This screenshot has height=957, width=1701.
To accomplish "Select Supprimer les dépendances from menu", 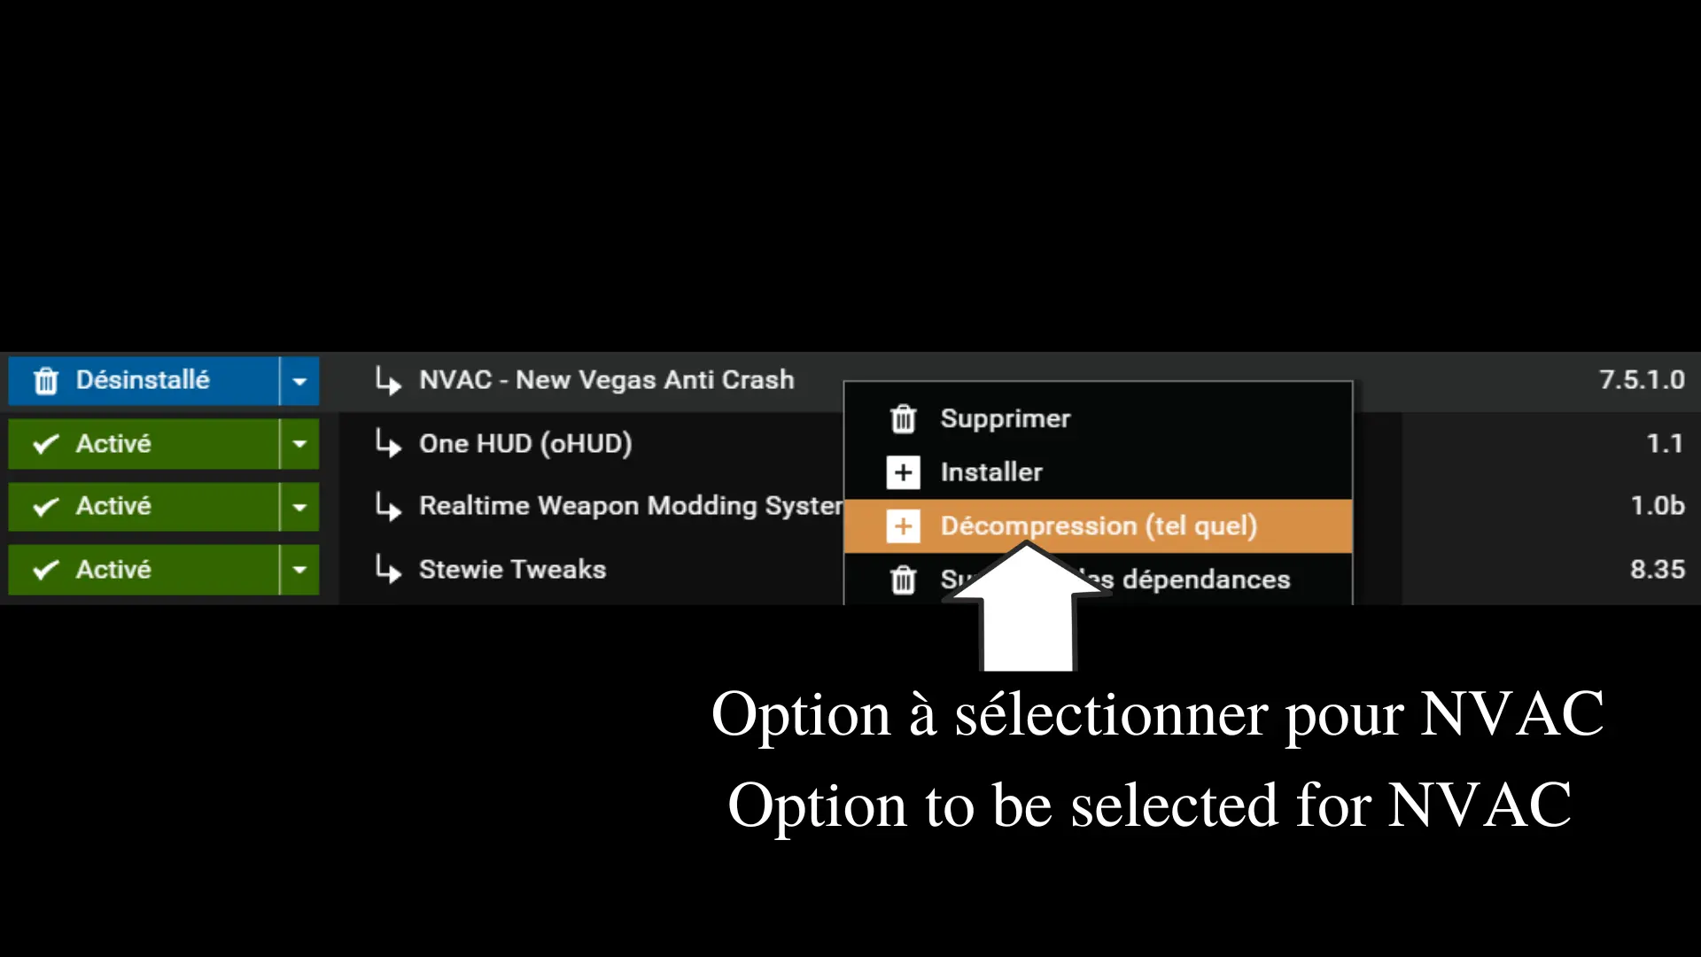I will 1115,580.
